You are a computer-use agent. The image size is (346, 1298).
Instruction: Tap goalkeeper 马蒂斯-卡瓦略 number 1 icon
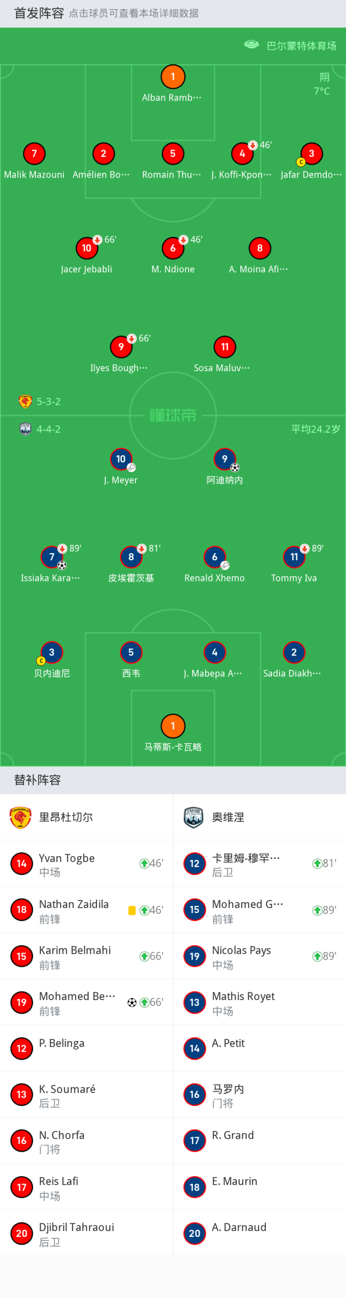[x=173, y=726]
